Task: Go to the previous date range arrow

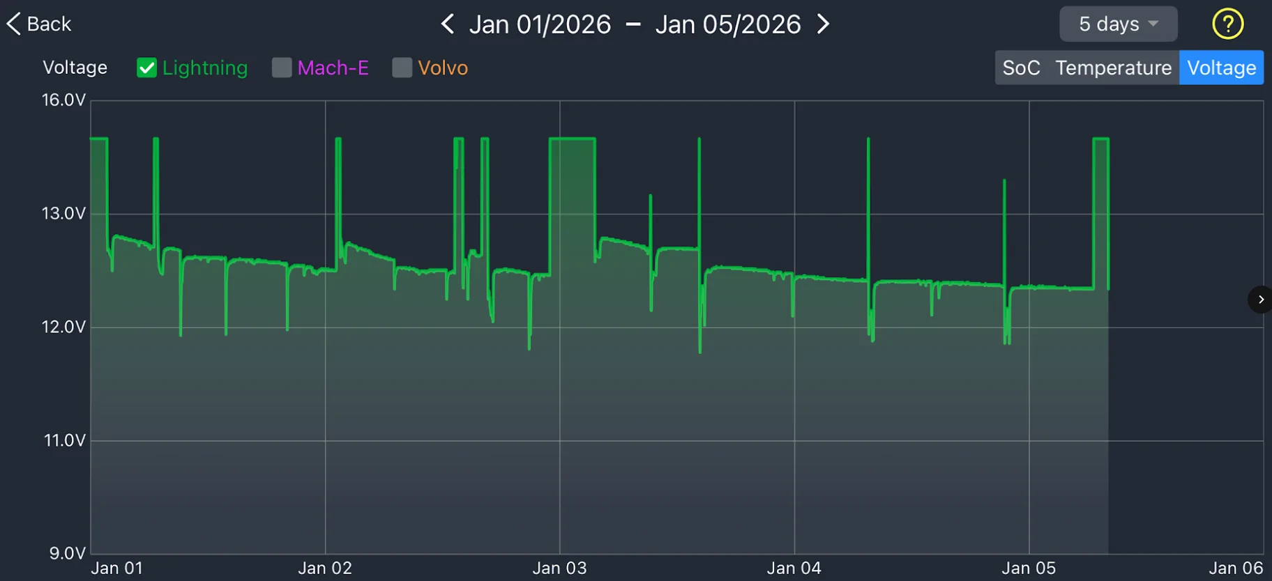Action: (448, 24)
